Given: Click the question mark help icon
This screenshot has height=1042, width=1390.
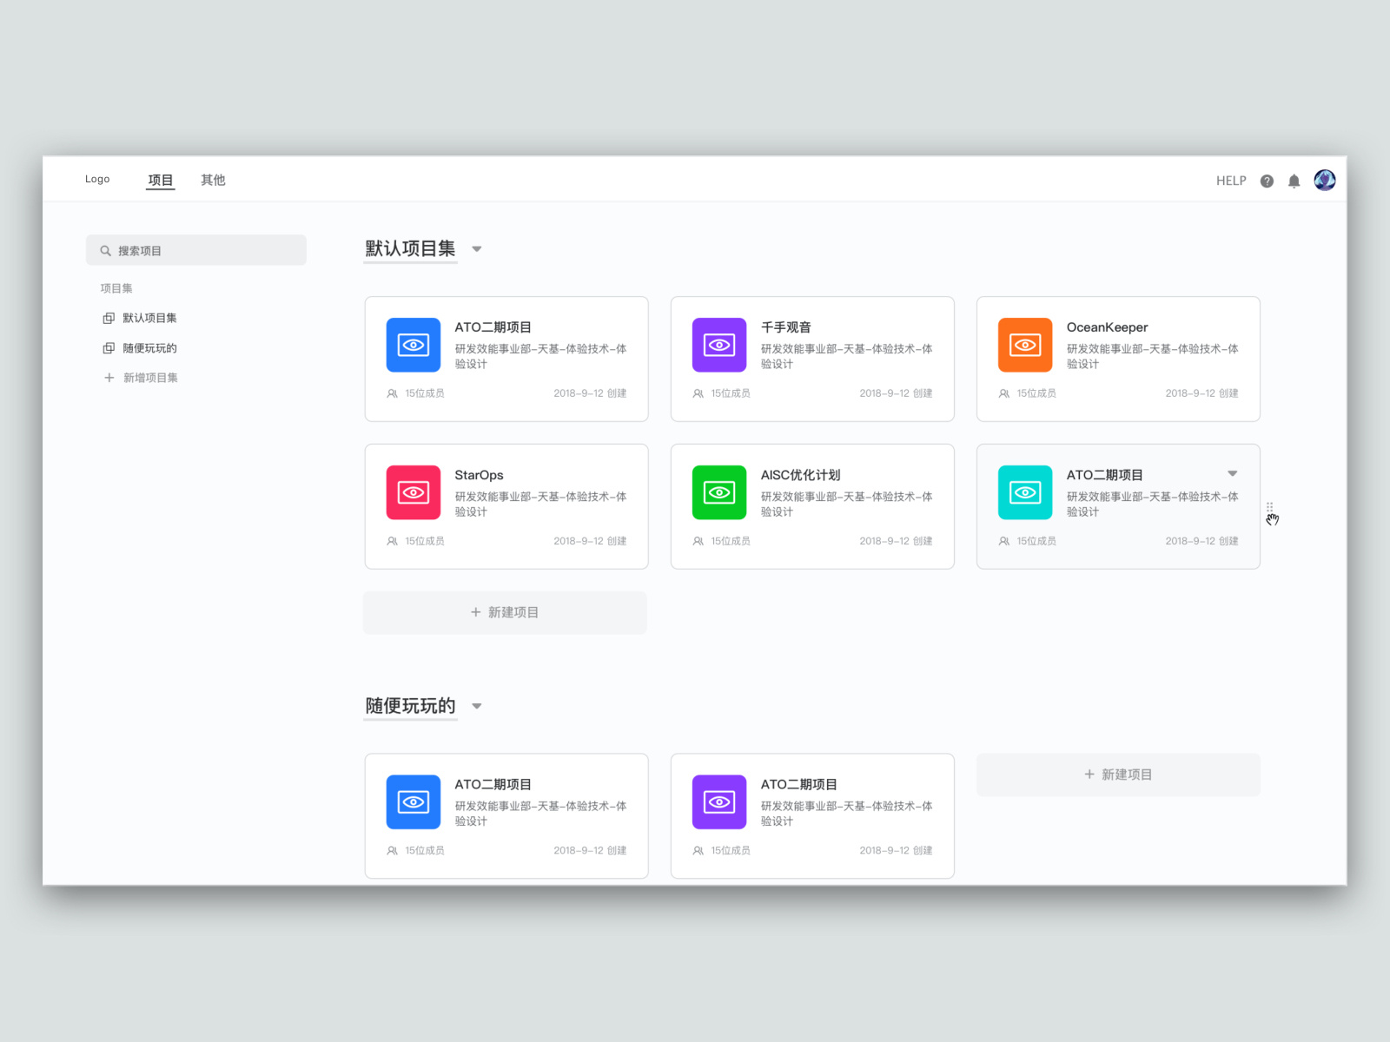Looking at the screenshot, I should pos(1267,181).
